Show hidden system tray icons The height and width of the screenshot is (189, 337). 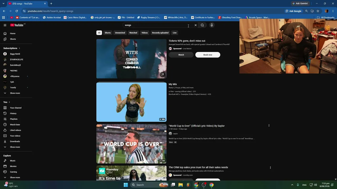click(292, 185)
